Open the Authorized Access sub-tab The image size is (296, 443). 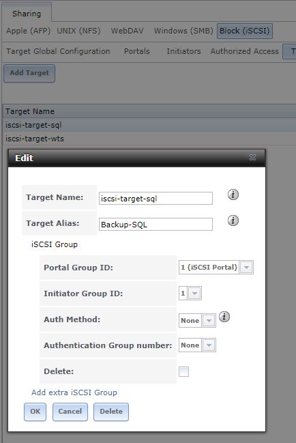click(x=244, y=51)
